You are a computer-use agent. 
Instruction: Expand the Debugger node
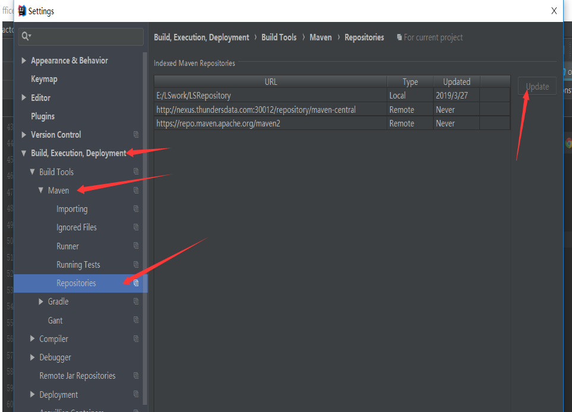click(x=32, y=357)
